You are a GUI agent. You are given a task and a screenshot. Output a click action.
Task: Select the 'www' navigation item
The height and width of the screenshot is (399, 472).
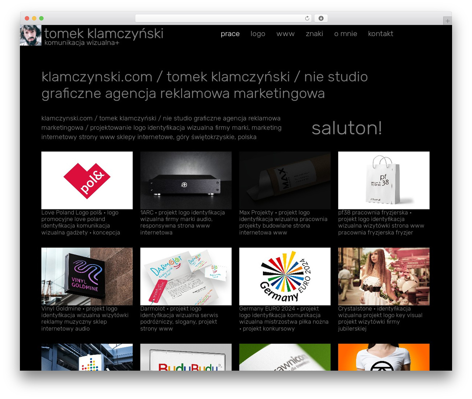(x=285, y=34)
